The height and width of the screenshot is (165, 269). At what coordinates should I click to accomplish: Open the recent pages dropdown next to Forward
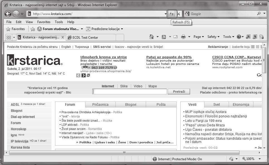pos(22,14)
